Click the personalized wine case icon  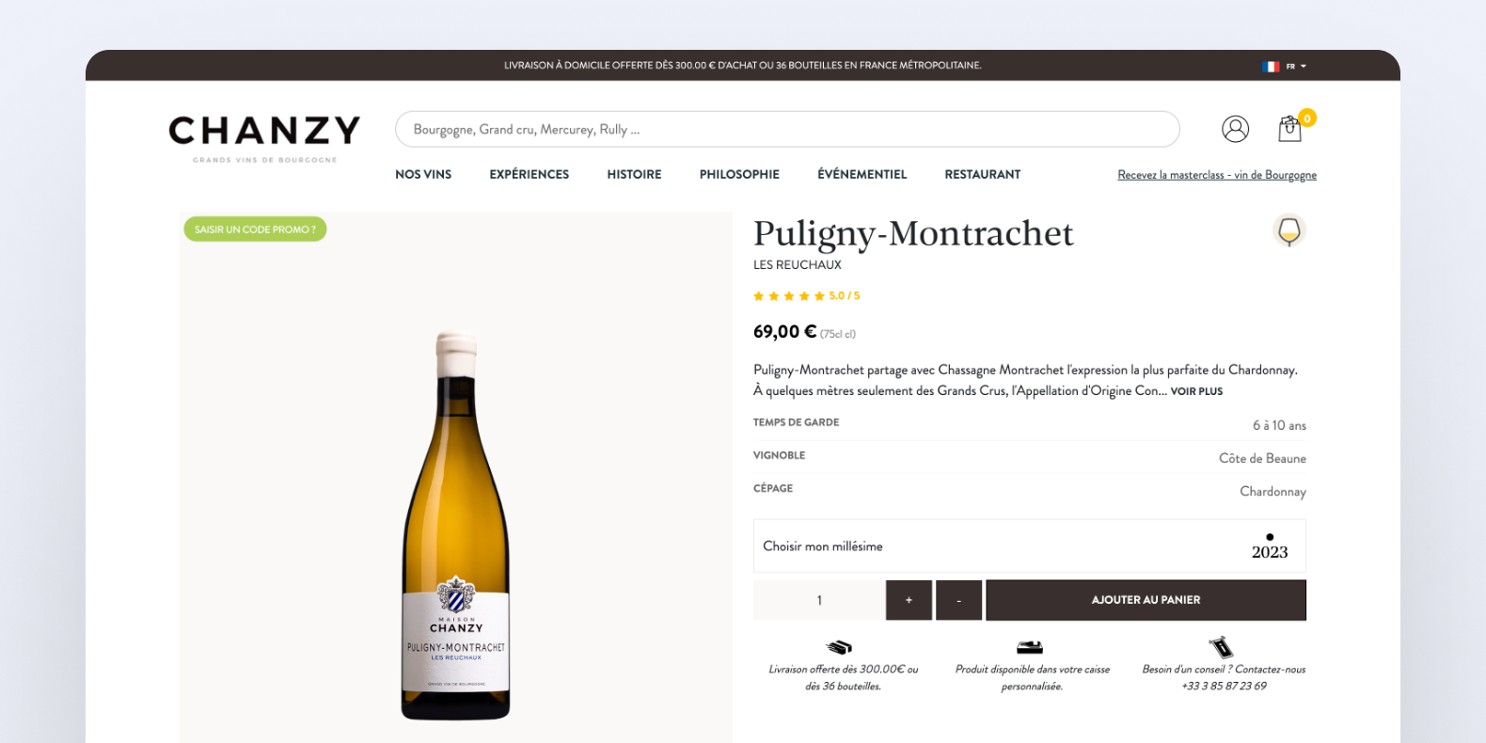click(x=1030, y=647)
